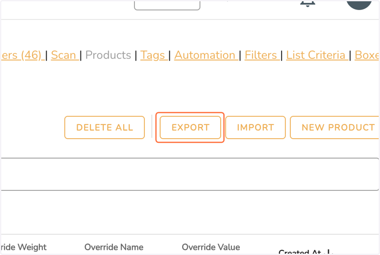Click the EXPORT button
This screenshot has height=255, width=380.
pyautogui.click(x=190, y=128)
